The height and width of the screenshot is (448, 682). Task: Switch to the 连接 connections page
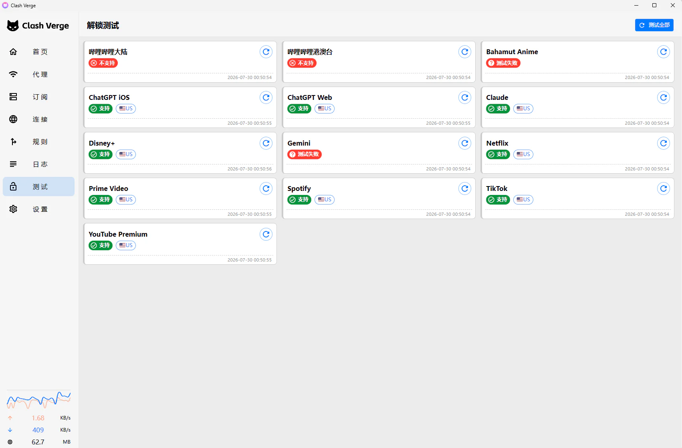pyautogui.click(x=38, y=119)
